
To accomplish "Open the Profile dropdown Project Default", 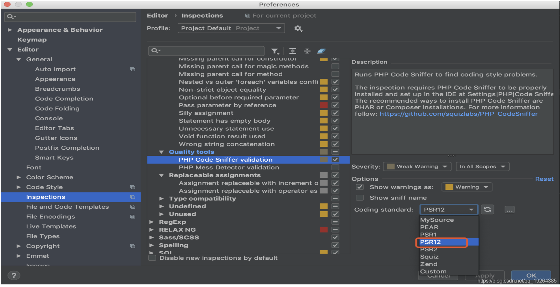I will coord(231,29).
